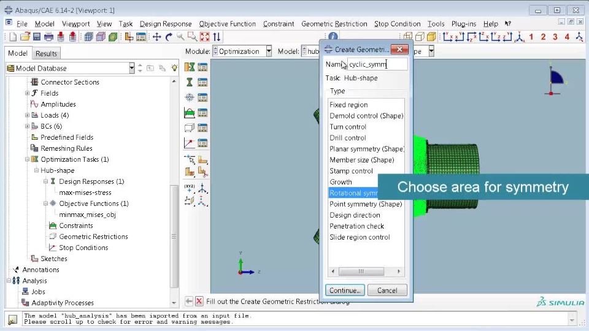Image resolution: width=589 pixels, height=331 pixels.
Task: Open the Model Database dropdown
Action: click(131, 68)
